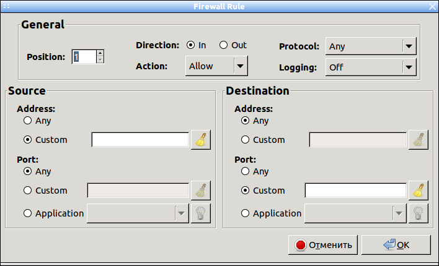
Task: Click the window menu icon in title bar
Action: (x=6, y=6)
